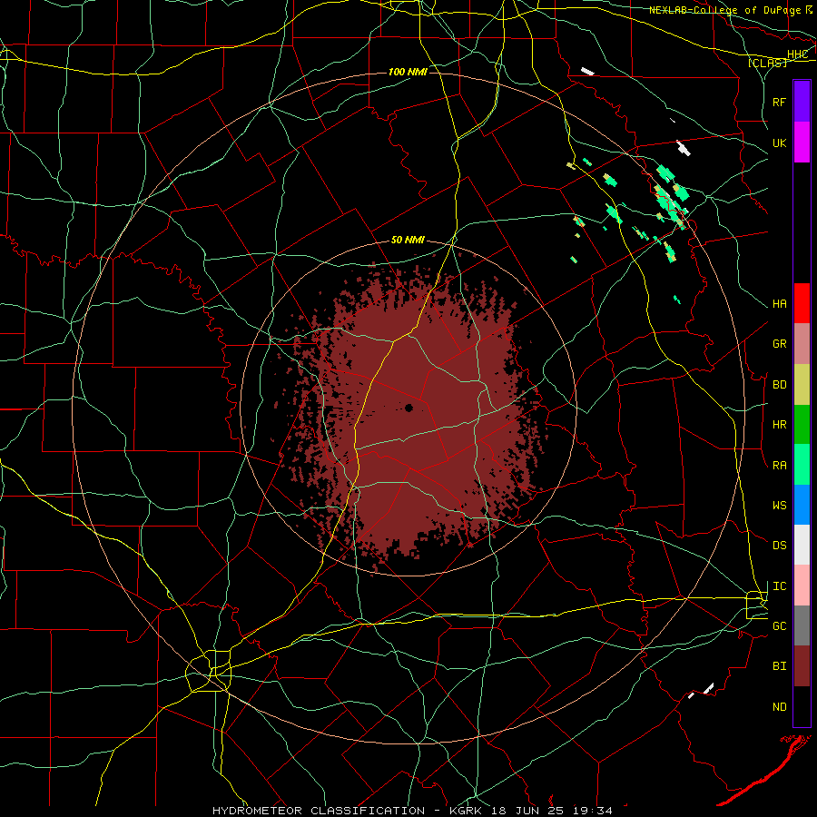
Task: Select the GR pink legend swatch
Action: pyautogui.click(x=802, y=344)
